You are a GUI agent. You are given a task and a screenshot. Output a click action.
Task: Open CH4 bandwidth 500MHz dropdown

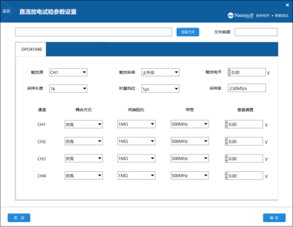click(x=190, y=175)
